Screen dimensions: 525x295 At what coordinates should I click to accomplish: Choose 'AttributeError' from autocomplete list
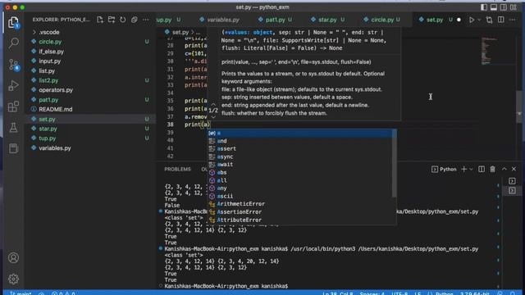[x=301, y=220]
